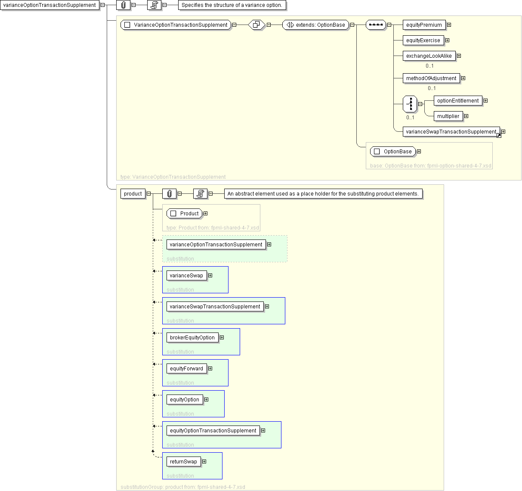Click the square box in OptionBase type
The height and width of the screenshot is (491, 522).
click(377, 152)
